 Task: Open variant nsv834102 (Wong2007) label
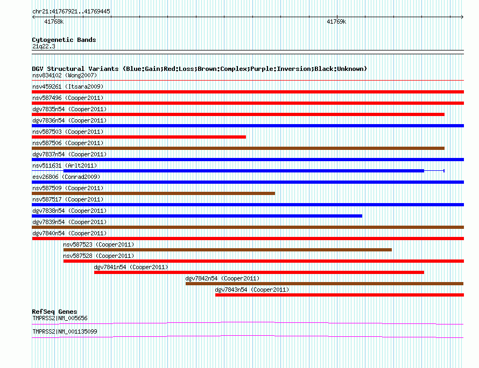coord(65,75)
